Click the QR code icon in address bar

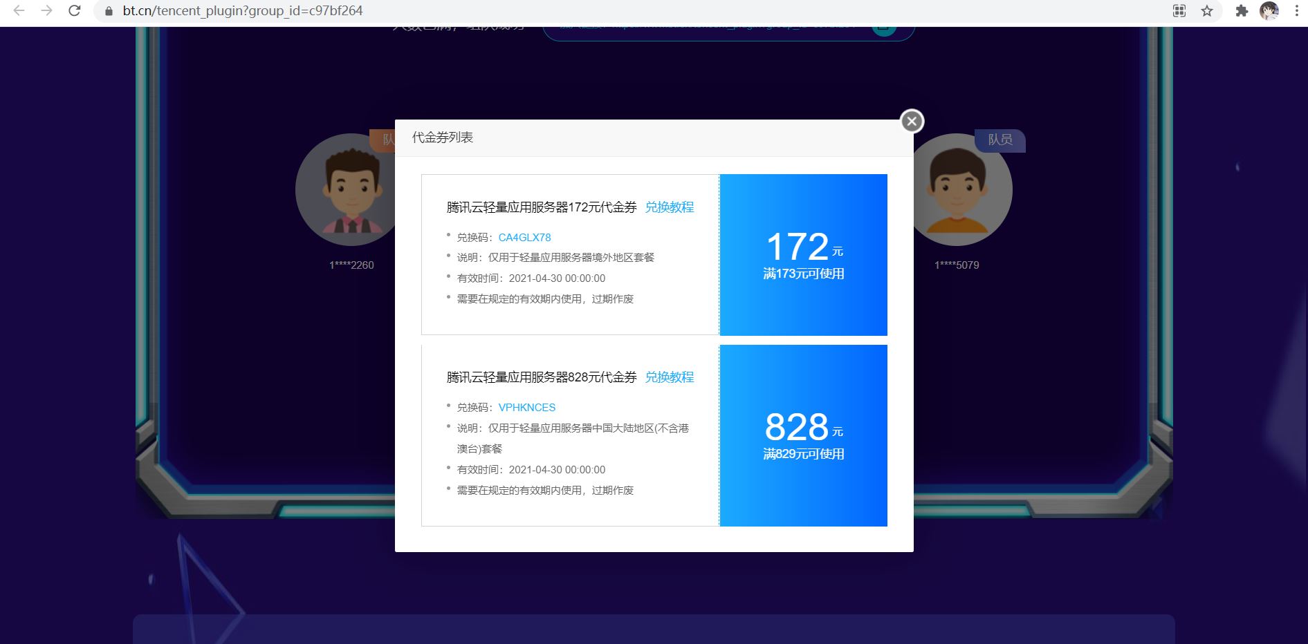[1179, 11]
